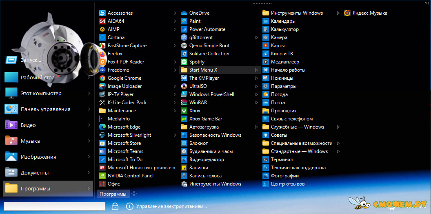Viewport: 431px width, 214px height.
Task: Open qBittorrent icon
Action: click(x=184, y=37)
